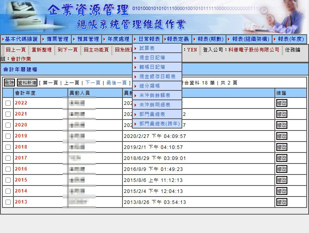Click 修改 button for year 2013

pyautogui.click(x=281, y=202)
